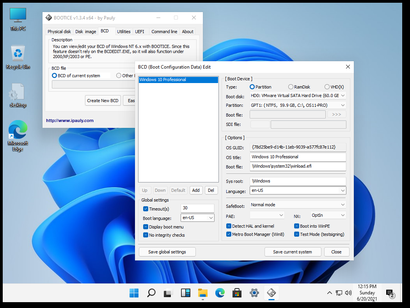This screenshot has height=308, width=410.
Task: Close the BCD Edit dialog with X
Action: coord(348,67)
